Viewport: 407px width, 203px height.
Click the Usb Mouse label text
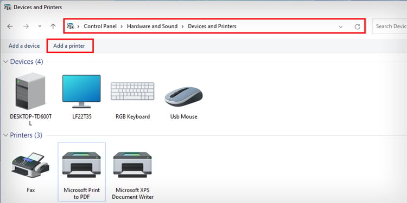point(184,117)
